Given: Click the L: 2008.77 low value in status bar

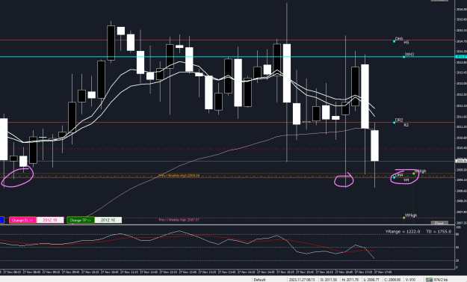Looking at the screenshot, I should tap(371, 280).
